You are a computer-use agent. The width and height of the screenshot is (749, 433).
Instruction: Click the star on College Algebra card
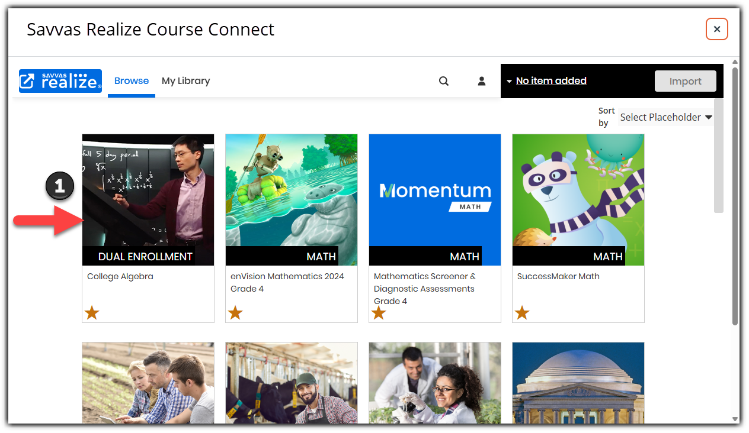coord(92,312)
